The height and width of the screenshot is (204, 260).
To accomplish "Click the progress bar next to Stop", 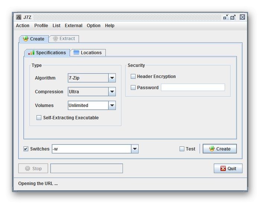I will (x=86, y=169).
